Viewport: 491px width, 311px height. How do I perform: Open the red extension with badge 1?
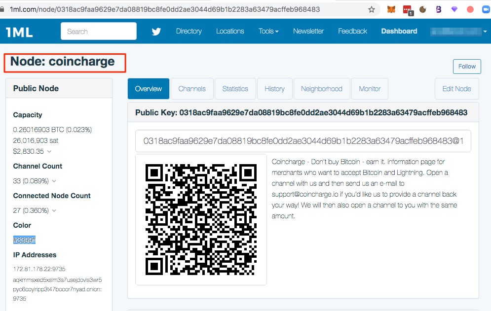408,10
